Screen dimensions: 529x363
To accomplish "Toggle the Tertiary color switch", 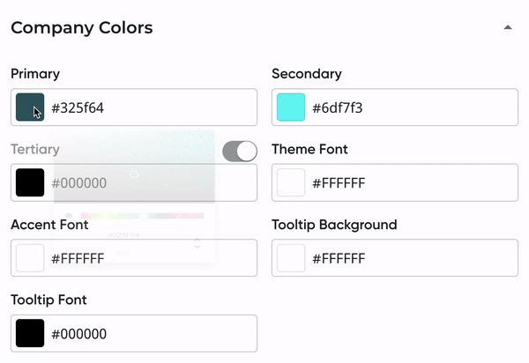I will [240, 151].
